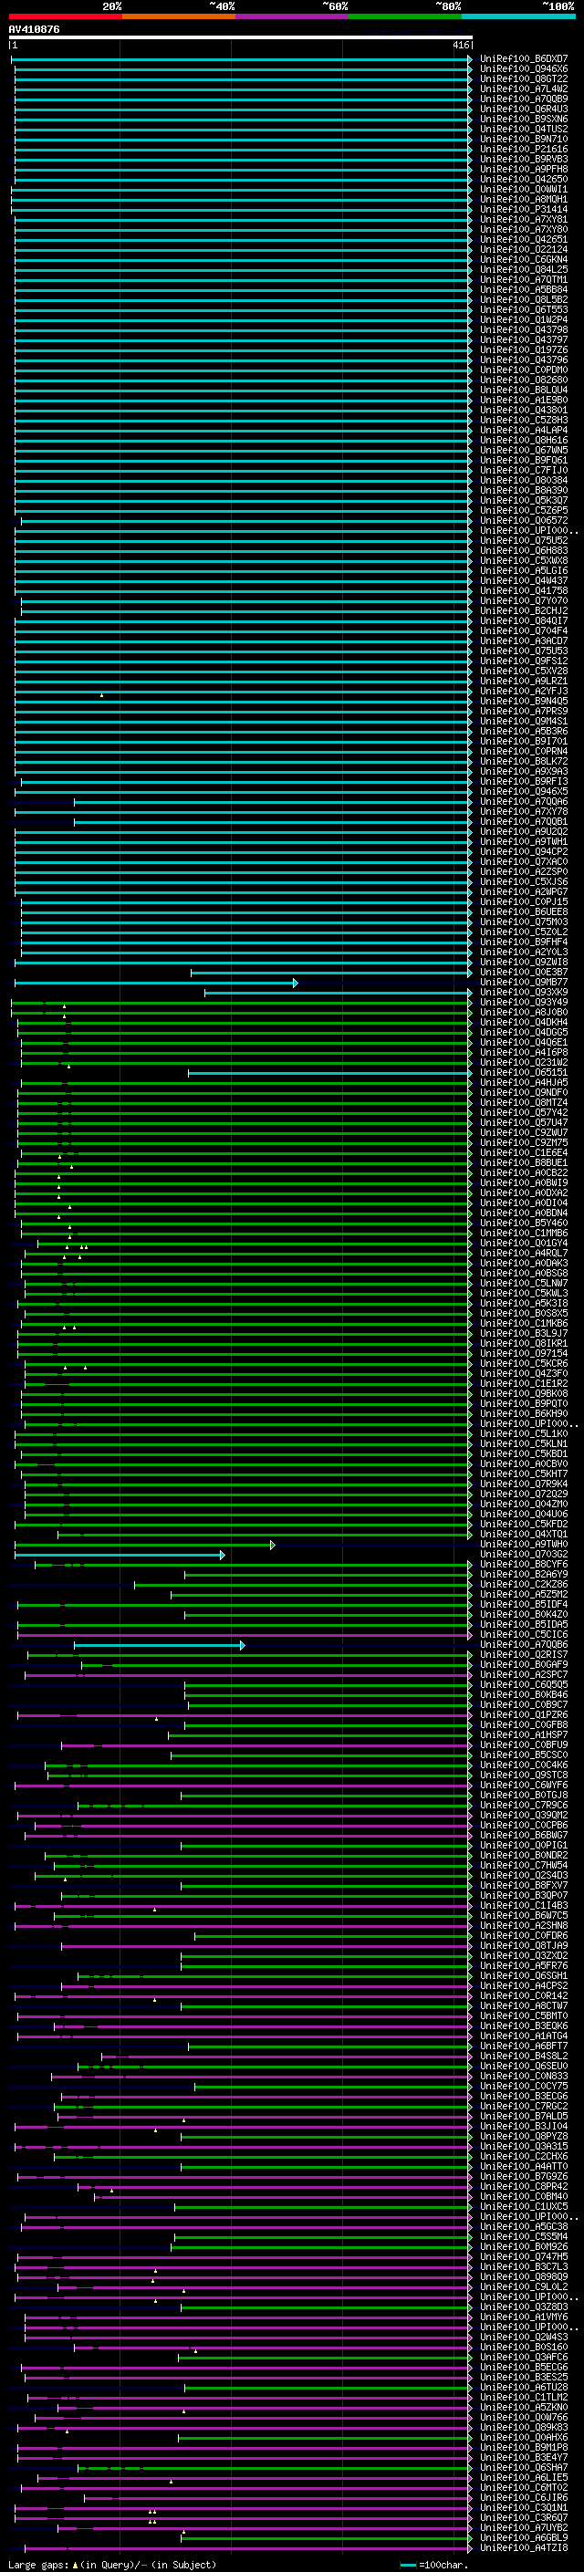
Task: Select the UniRef100_C5CIC6 label
Action: [x=524, y=1633]
